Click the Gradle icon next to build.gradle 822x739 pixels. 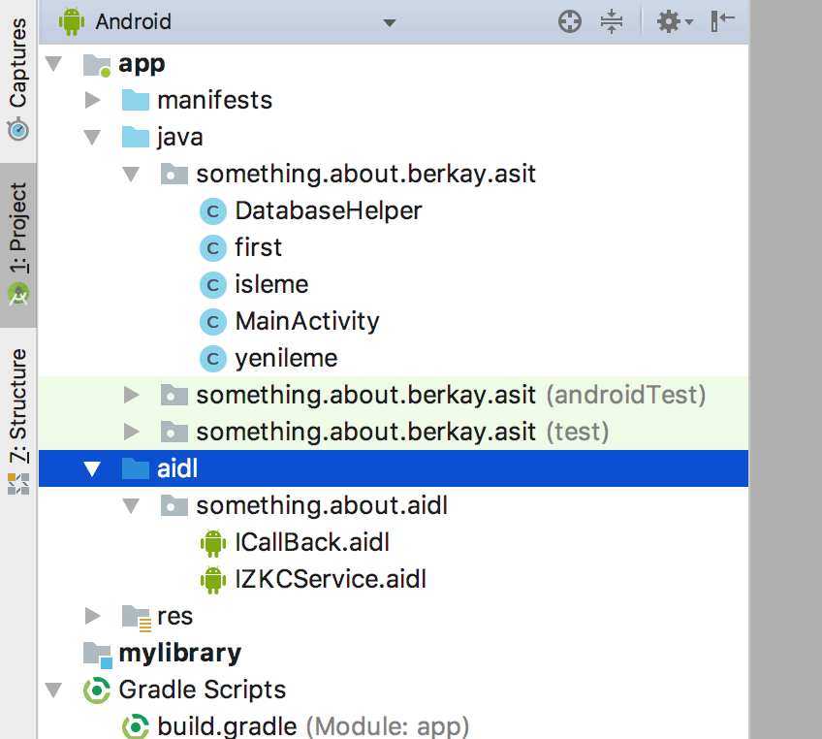click(x=136, y=725)
